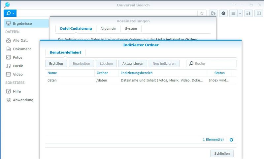The height and width of the screenshot is (159, 264).
Task: Open the search options magnifier dropdown
Action: tap(10, 13)
